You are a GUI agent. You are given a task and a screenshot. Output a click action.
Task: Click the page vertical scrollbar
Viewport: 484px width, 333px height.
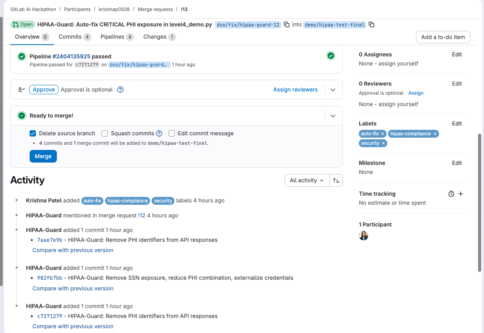tap(480, 202)
